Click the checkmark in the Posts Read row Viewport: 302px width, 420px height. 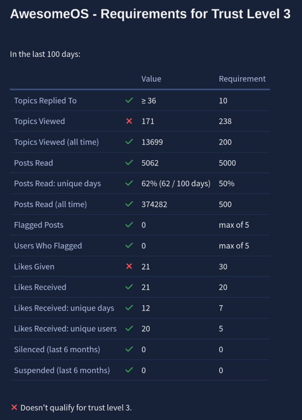click(x=129, y=163)
